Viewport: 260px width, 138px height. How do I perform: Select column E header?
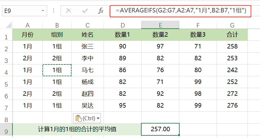click(x=160, y=25)
